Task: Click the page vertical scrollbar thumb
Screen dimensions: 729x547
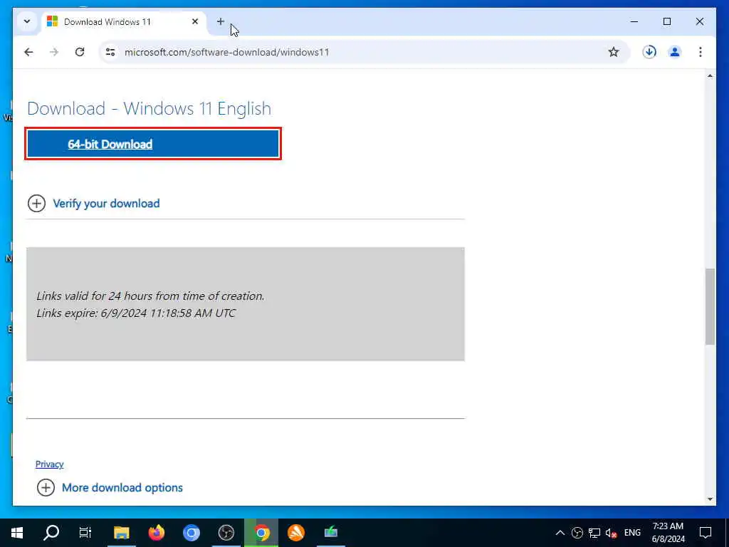Action: point(710,306)
